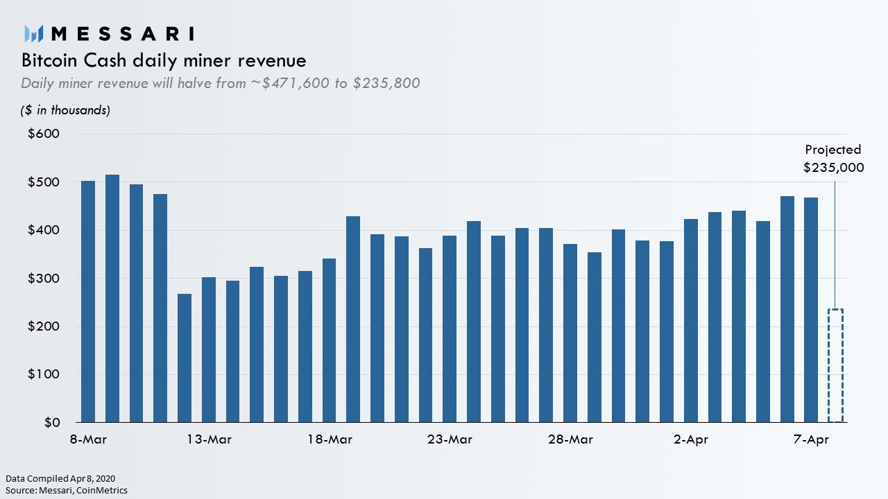The height and width of the screenshot is (499, 888).
Task: Click the 13-Mar x-axis label
Action: [209, 440]
